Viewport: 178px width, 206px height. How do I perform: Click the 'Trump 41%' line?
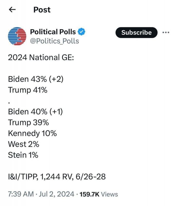tap(28, 90)
